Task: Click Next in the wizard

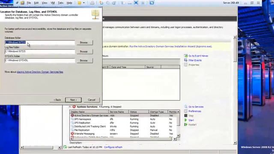Action: (x=73, y=100)
